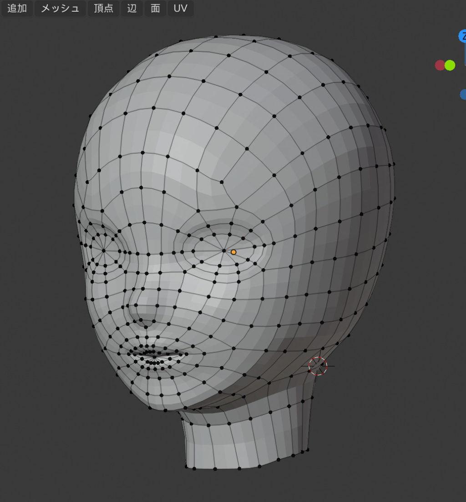
Task: Open the 面 face menu
Action: point(155,9)
